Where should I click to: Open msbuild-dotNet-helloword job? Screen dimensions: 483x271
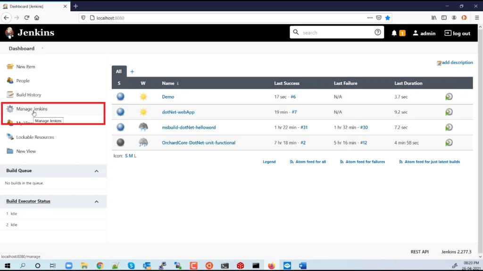coord(189,127)
